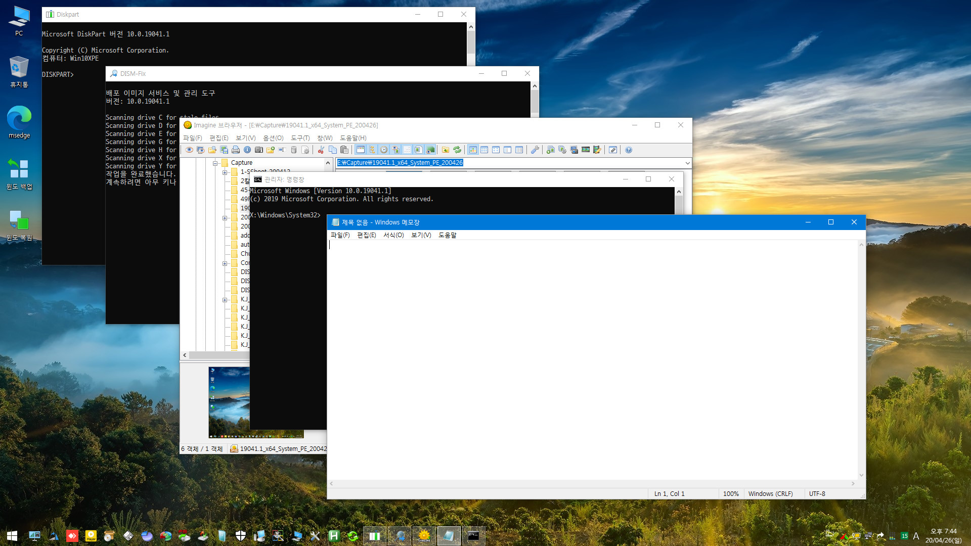This screenshot has width=971, height=546.
Task: Click the copy icon in Imagine toolbar
Action: point(332,150)
